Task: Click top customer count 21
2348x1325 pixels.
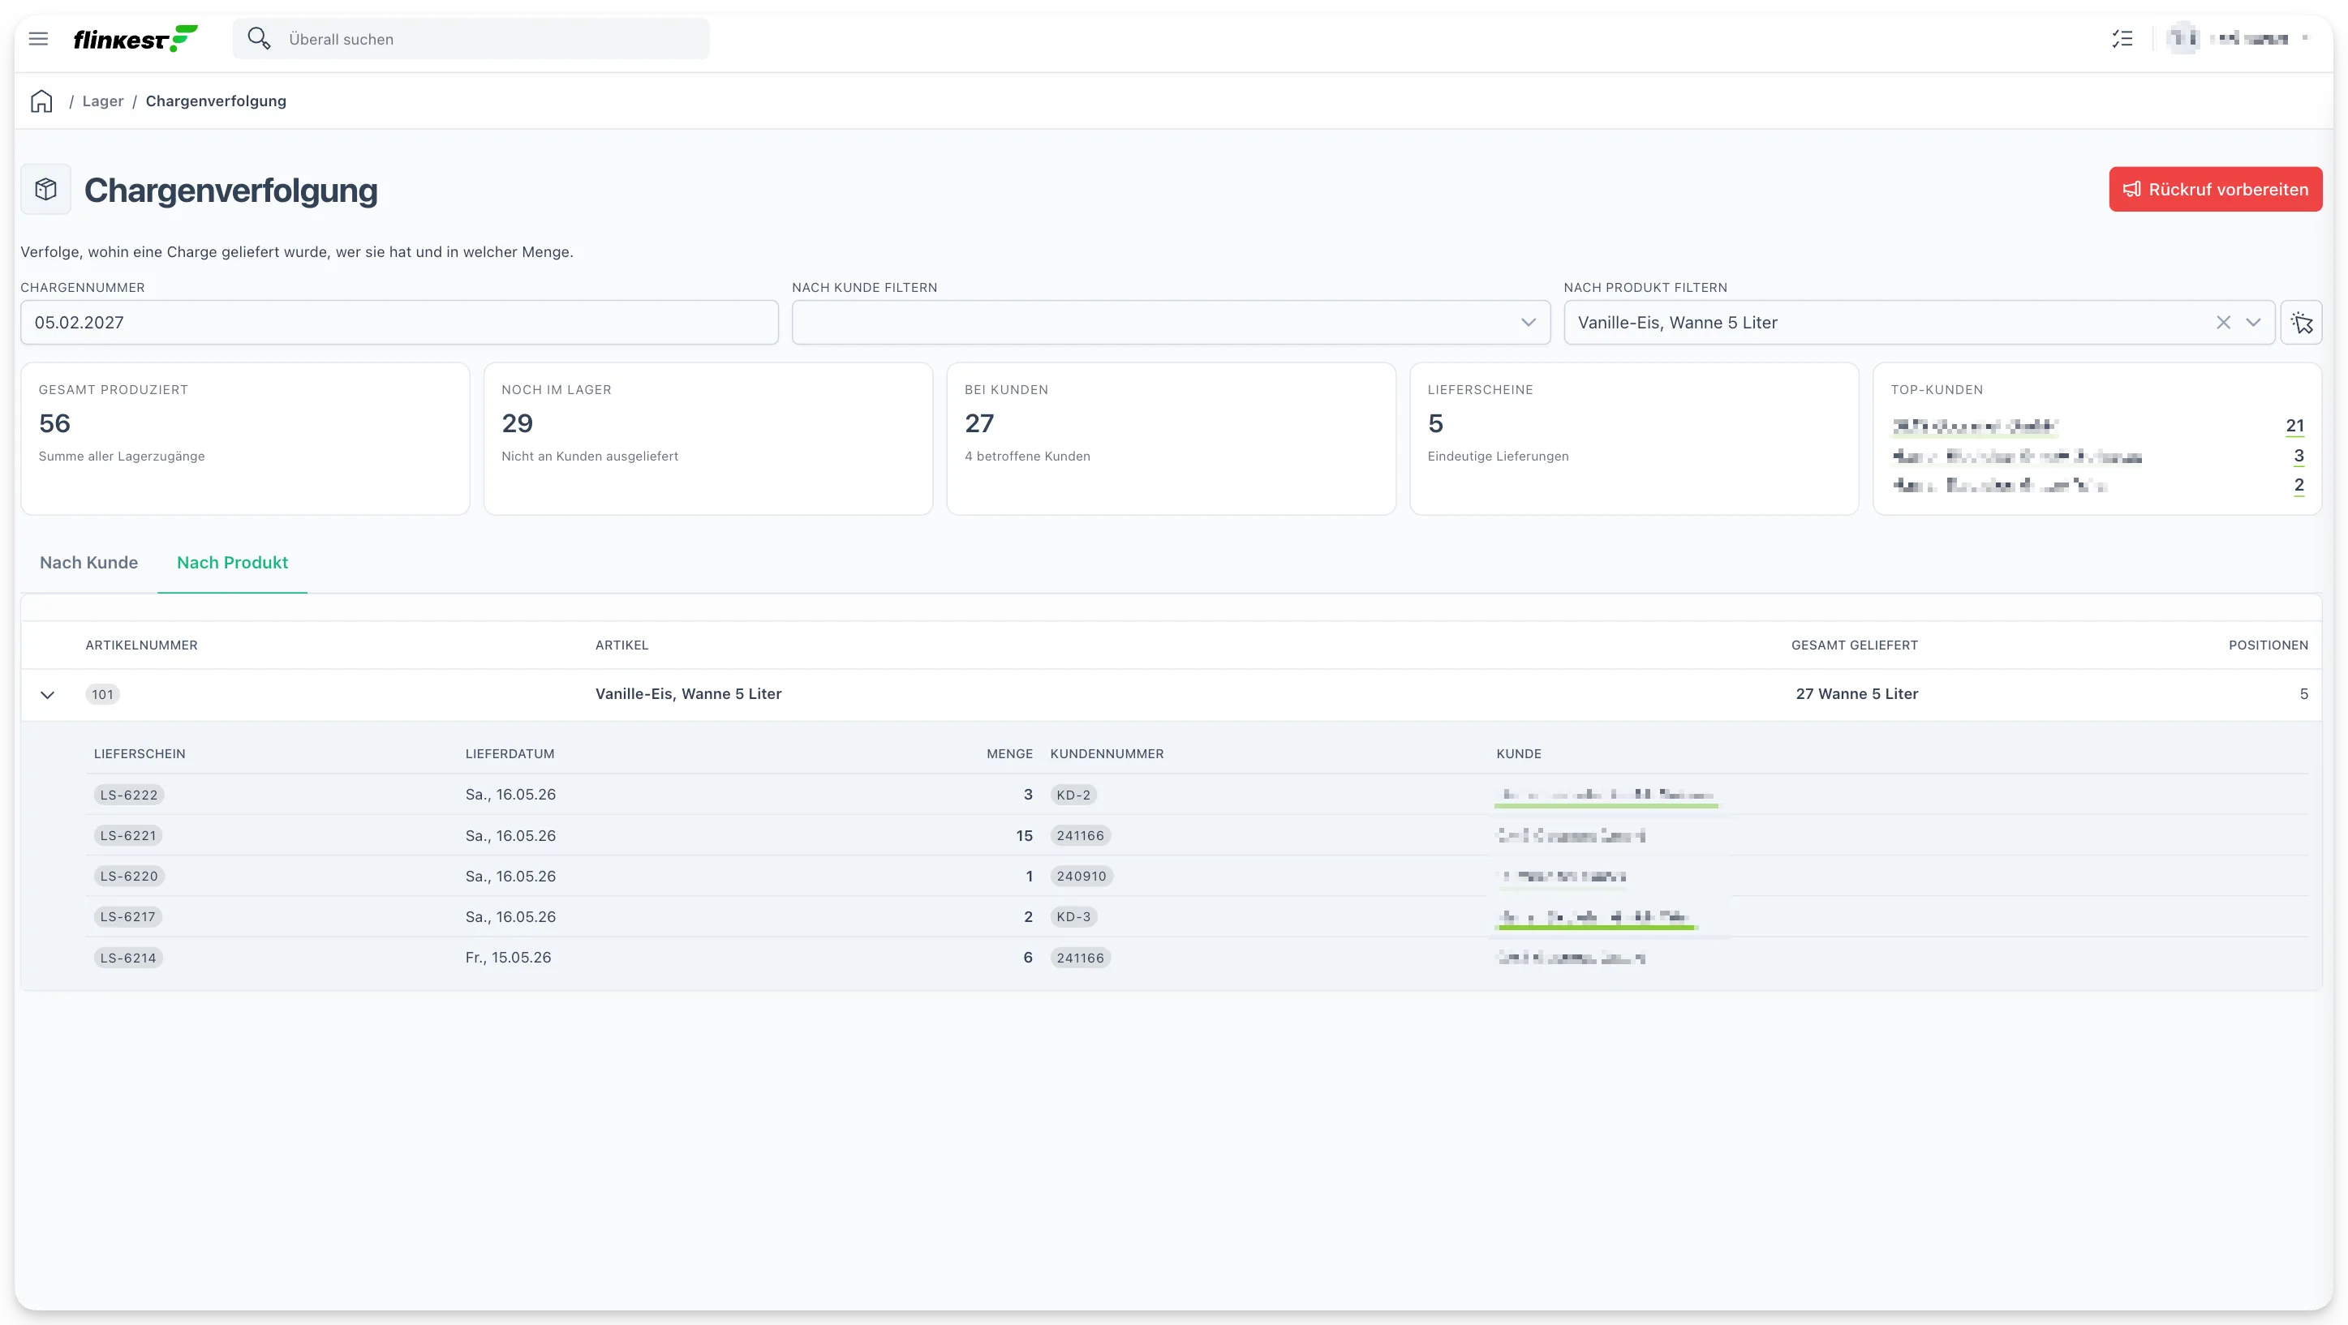Action: (2294, 427)
